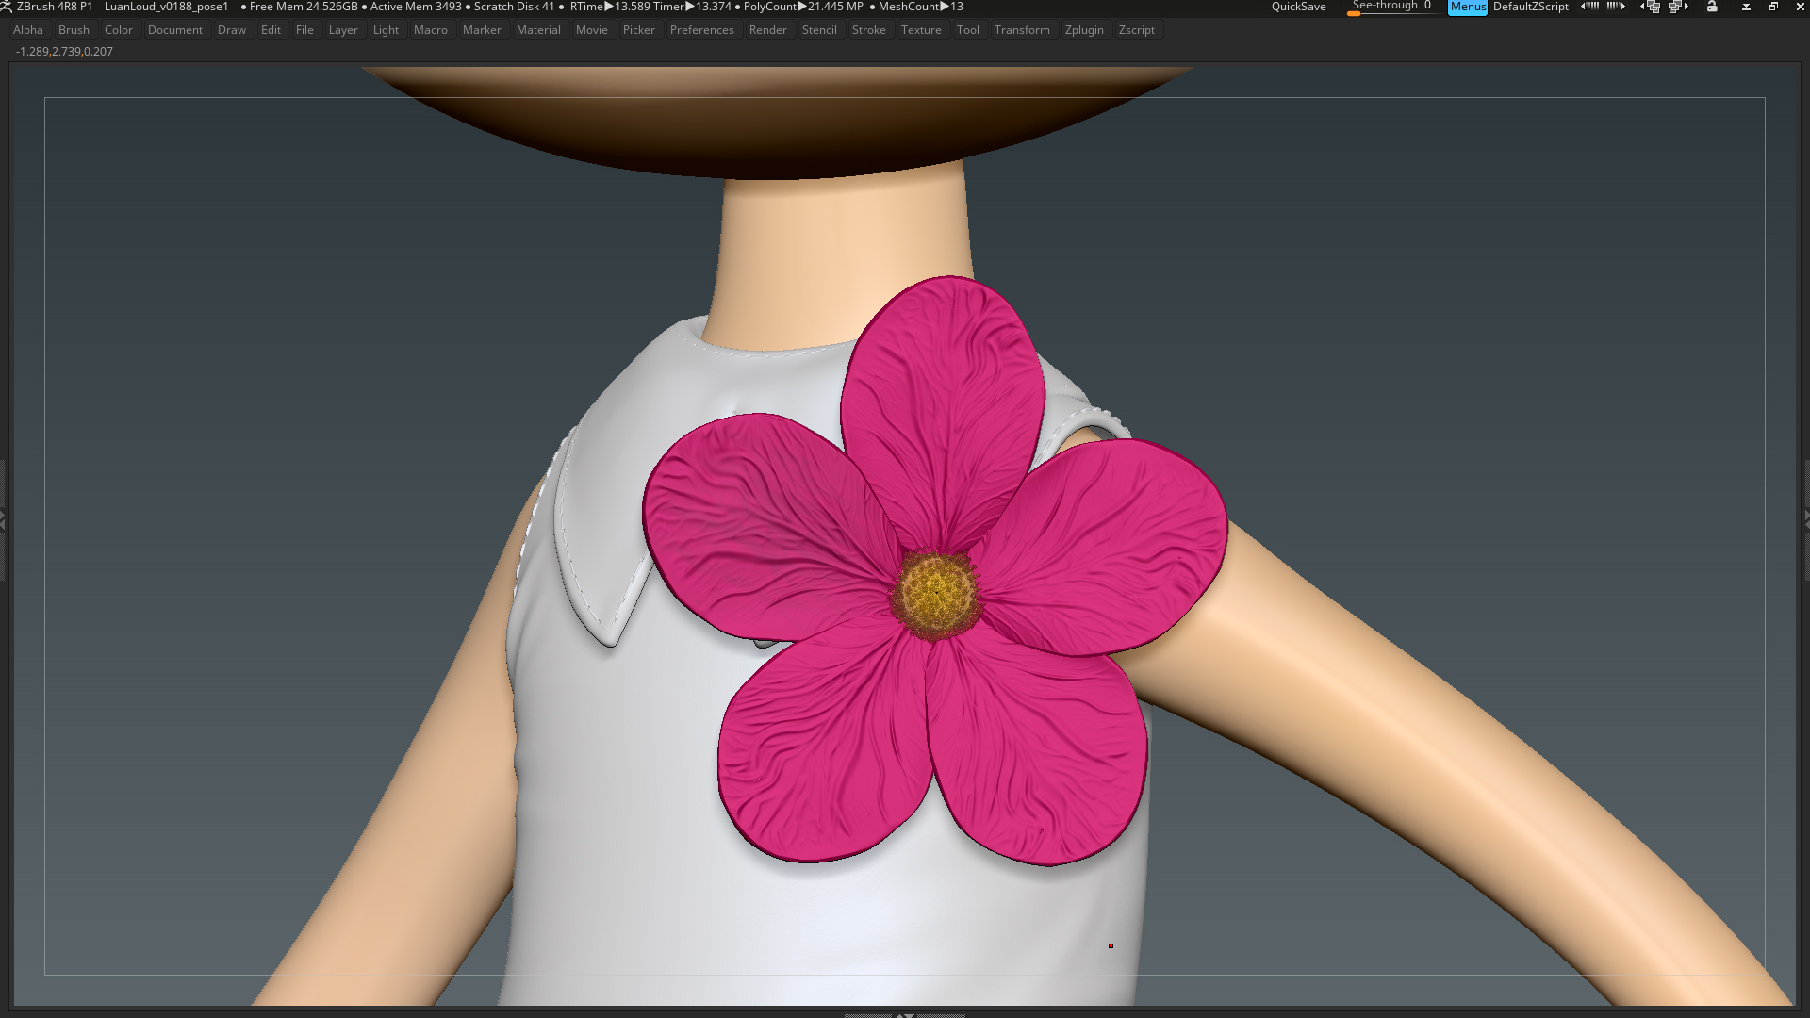
Task: Click the QuickSave button
Action: point(1298,7)
